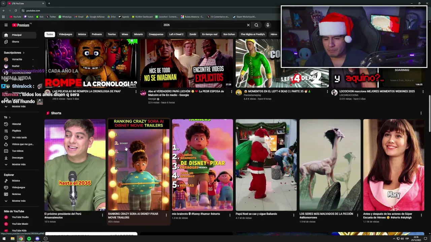The image size is (431, 242).
Task: Open the YouTube hamburger guide menu
Action: pyautogui.click(x=6, y=25)
